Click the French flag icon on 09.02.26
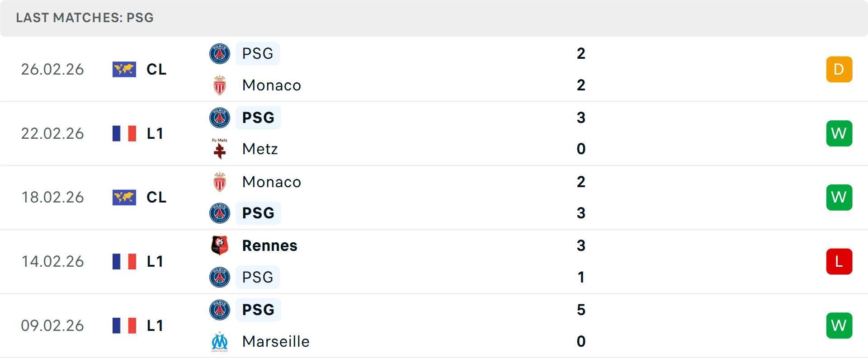This screenshot has height=358, width=868. [124, 325]
